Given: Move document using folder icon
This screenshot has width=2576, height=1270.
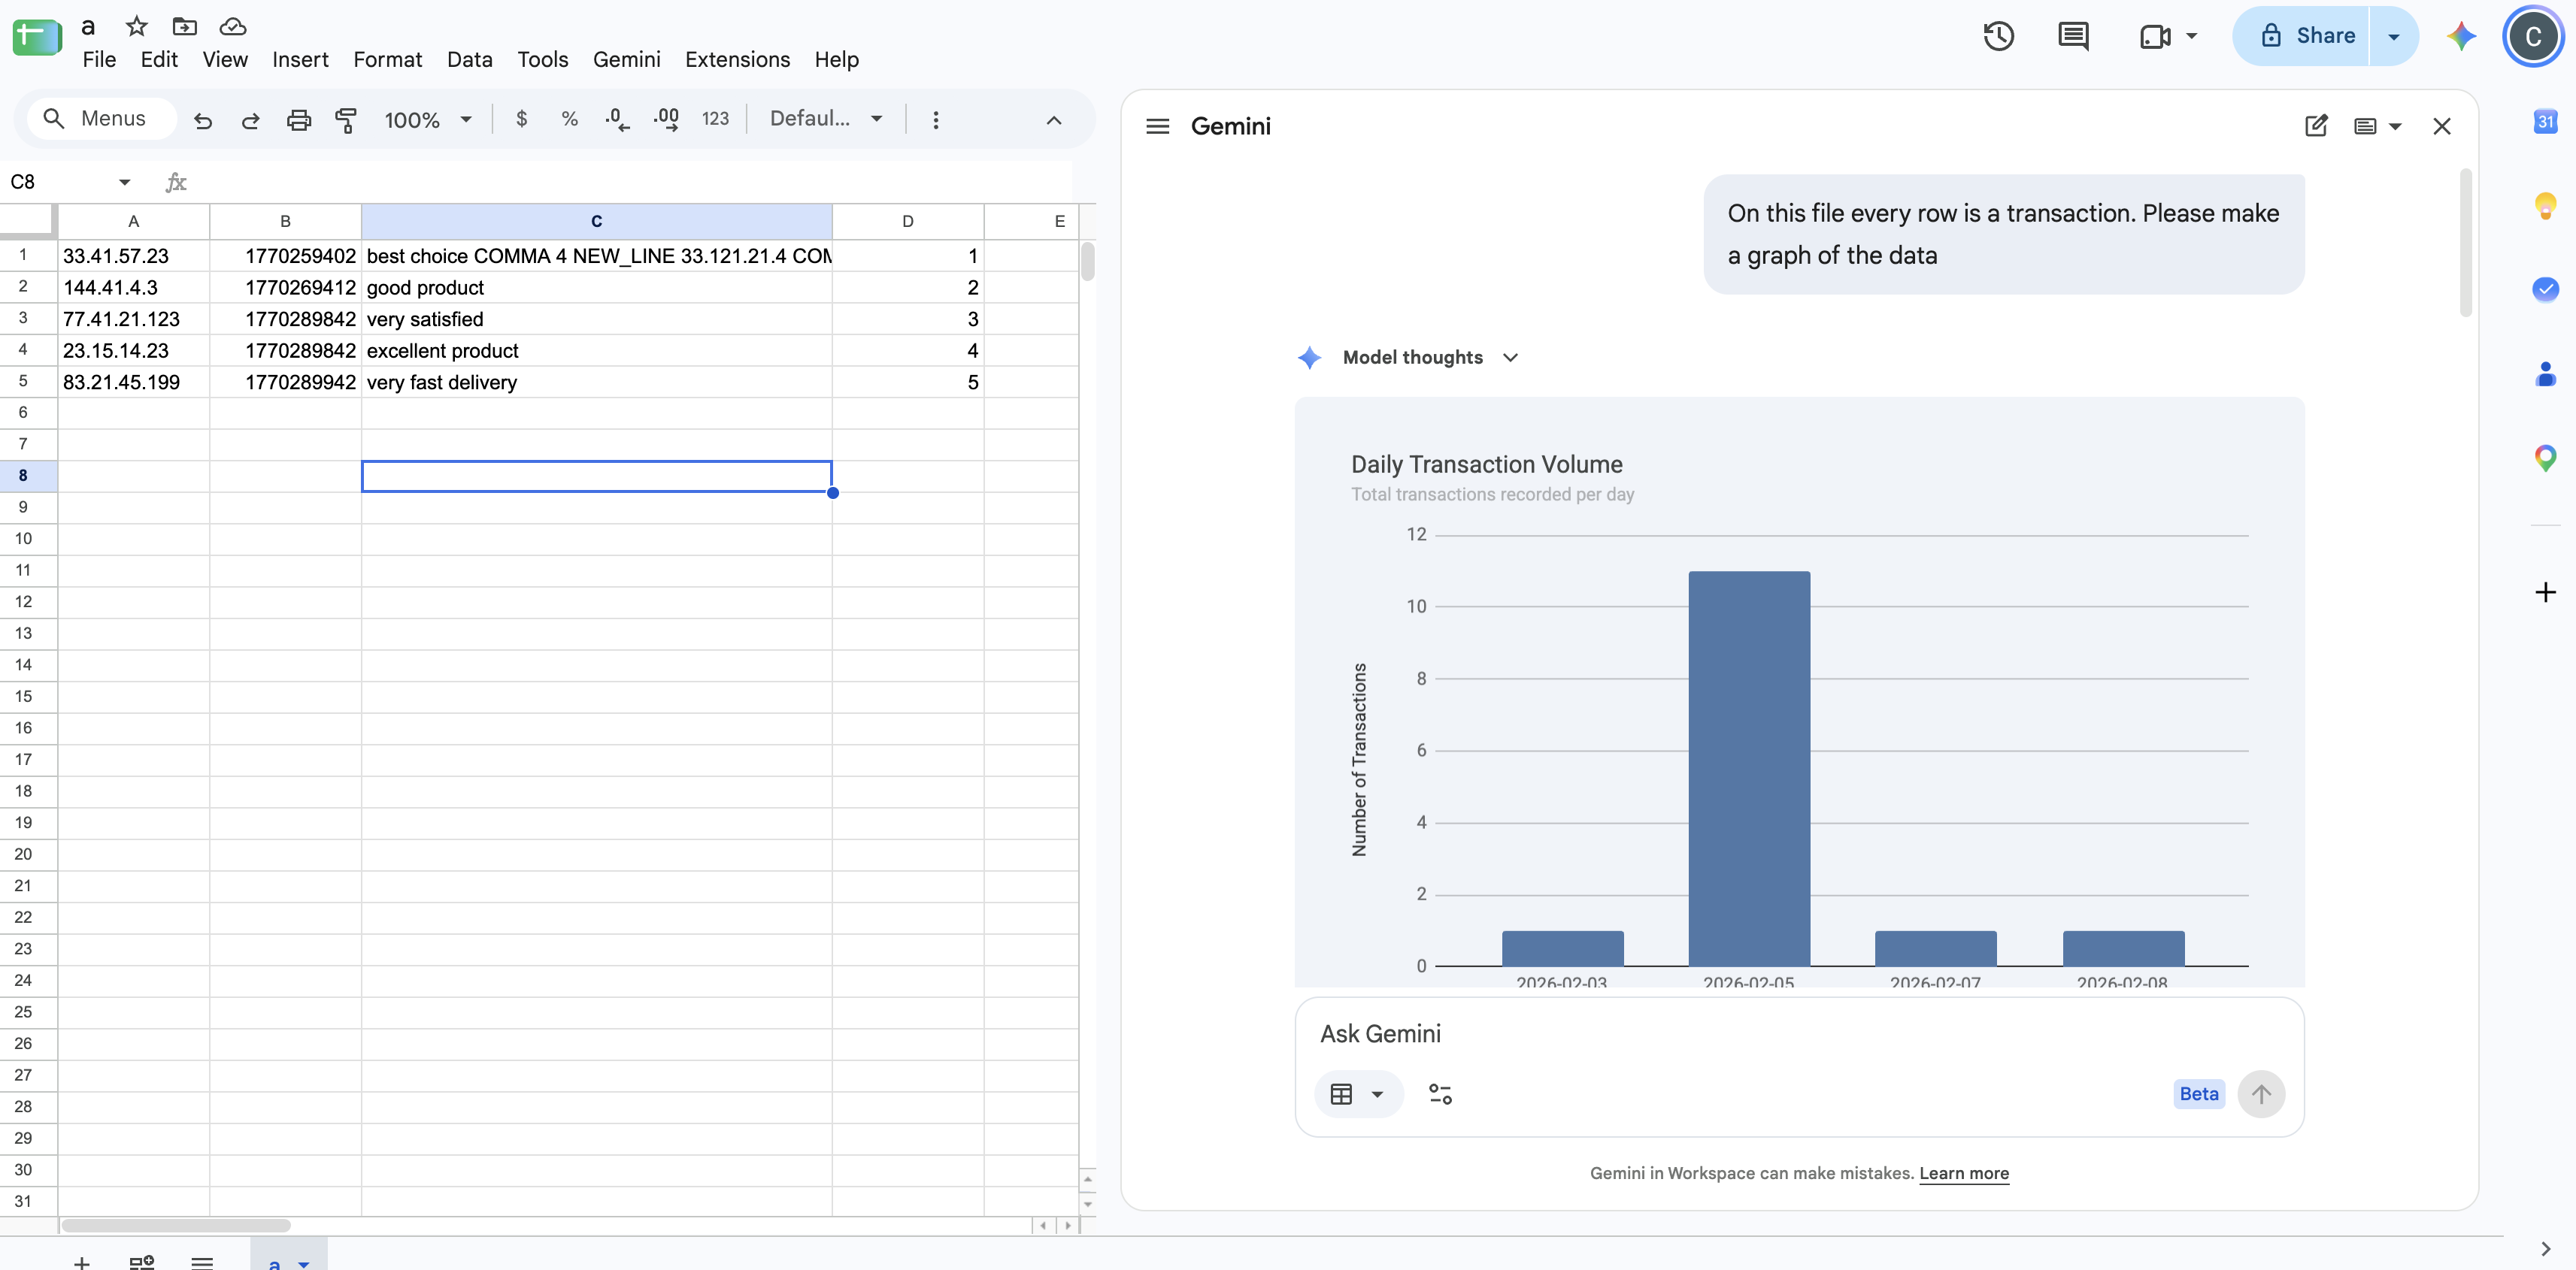Looking at the screenshot, I should (185, 26).
